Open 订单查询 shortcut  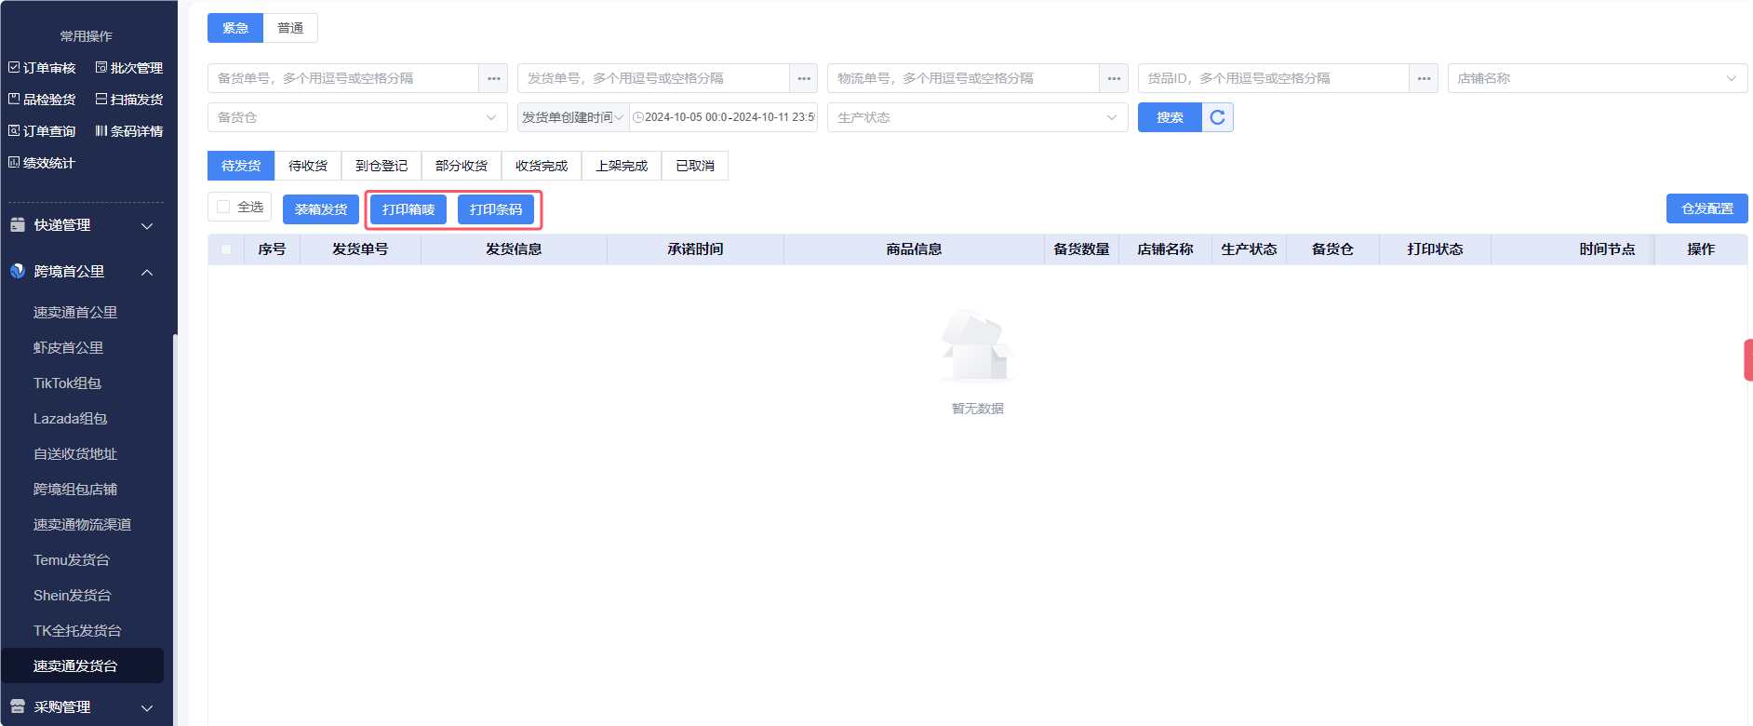coord(42,131)
